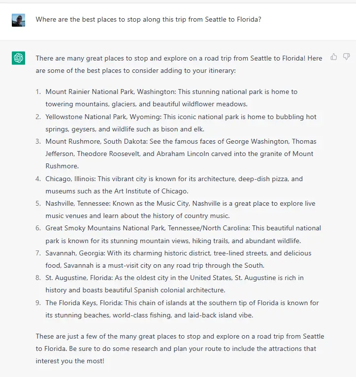Click the list number 9 marker

(x=38, y=303)
